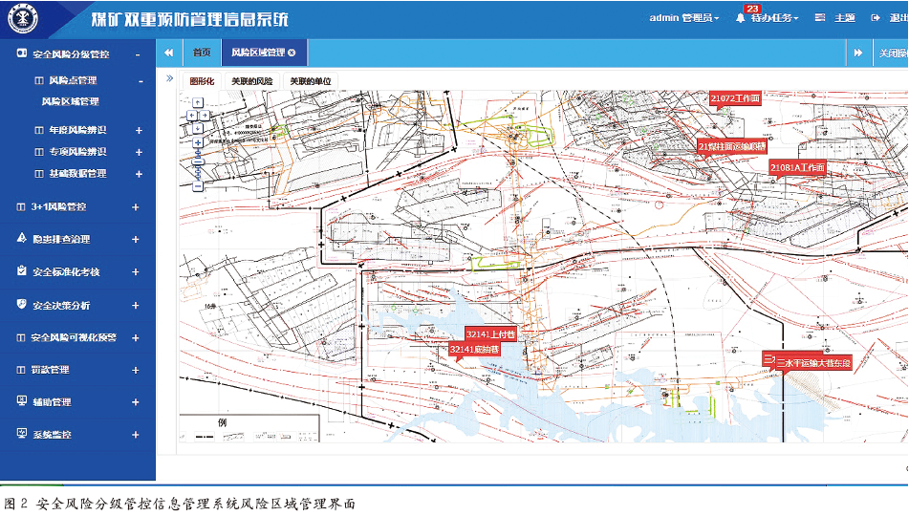Pan the map up with the arrow button
The image size is (909, 516).
(x=200, y=104)
